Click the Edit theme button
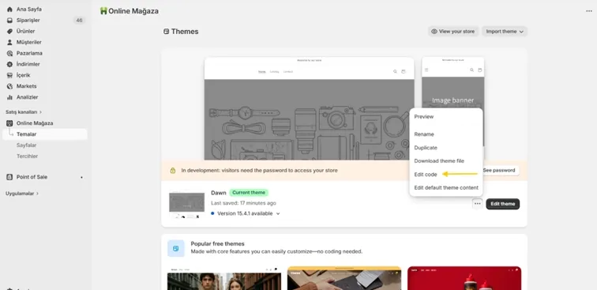The height and width of the screenshot is (290, 597). pyautogui.click(x=502, y=204)
